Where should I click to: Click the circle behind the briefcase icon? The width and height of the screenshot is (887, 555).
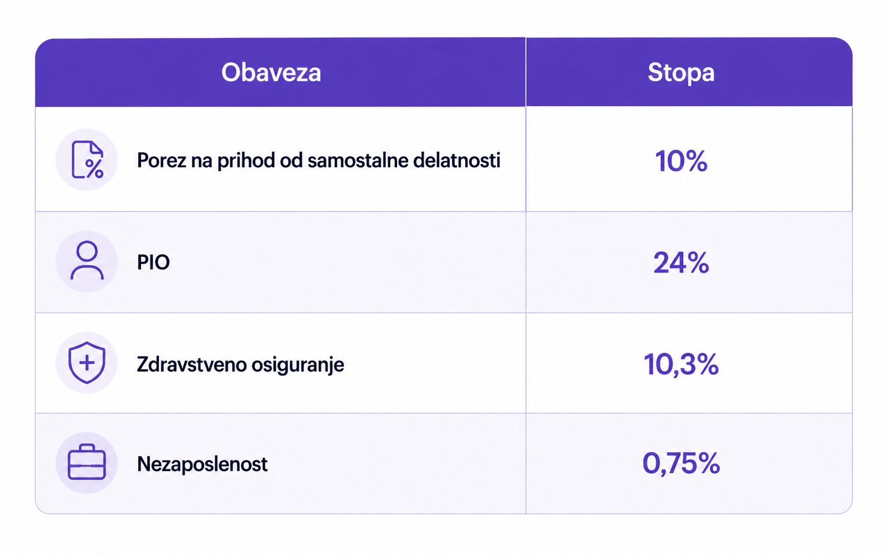coord(87,463)
